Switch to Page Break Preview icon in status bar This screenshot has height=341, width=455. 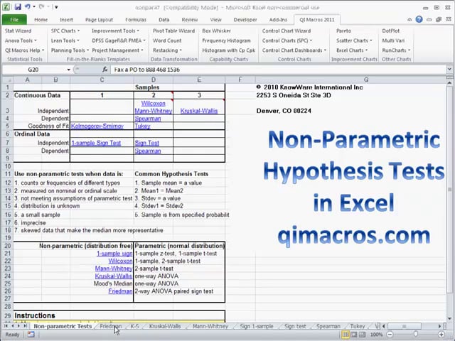362,335
